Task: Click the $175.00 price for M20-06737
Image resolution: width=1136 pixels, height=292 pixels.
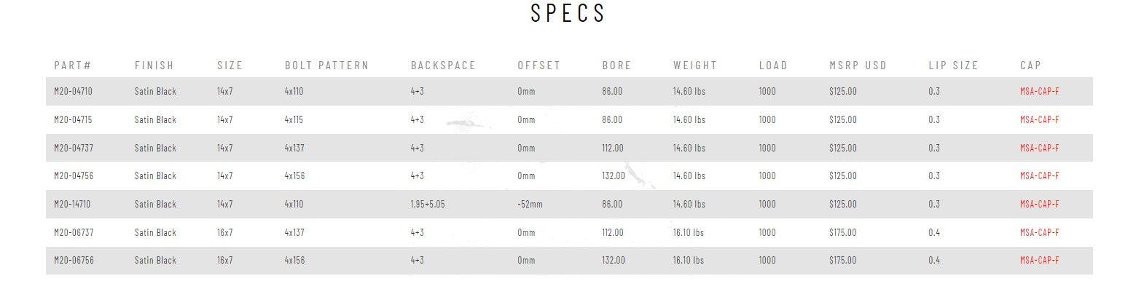Action: 842,233
